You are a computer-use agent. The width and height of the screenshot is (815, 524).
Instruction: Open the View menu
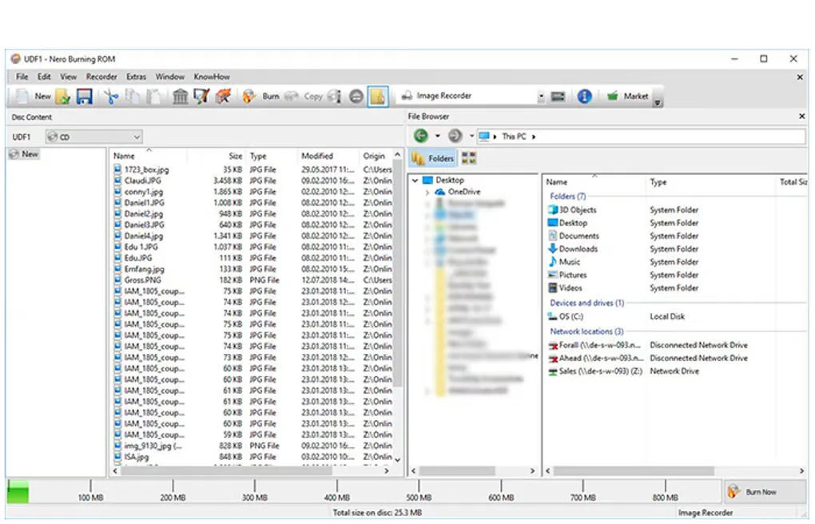[68, 77]
